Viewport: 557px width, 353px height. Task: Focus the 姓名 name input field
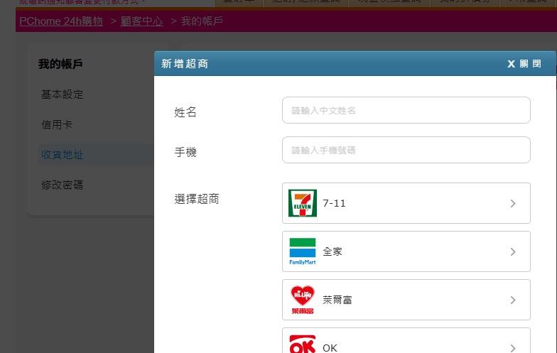click(406, 110)
